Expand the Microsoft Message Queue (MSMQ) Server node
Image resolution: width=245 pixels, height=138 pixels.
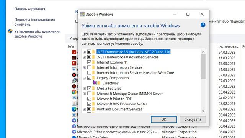pos(84,94)
